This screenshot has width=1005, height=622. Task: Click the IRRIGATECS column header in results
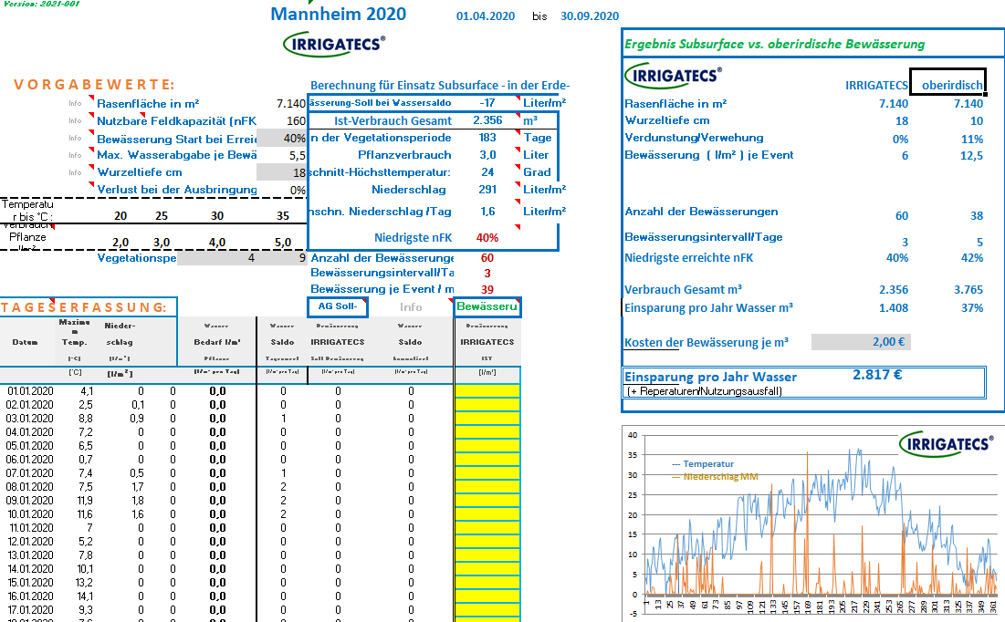pyautogui.click(x=876, y=86)
